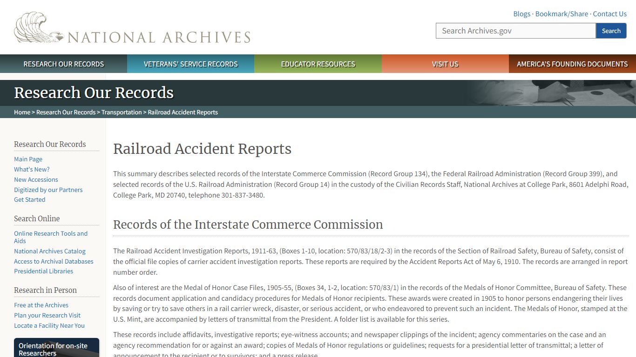Open Access to Archival Databases link
The image size is (636, 357).
[54, 261]
